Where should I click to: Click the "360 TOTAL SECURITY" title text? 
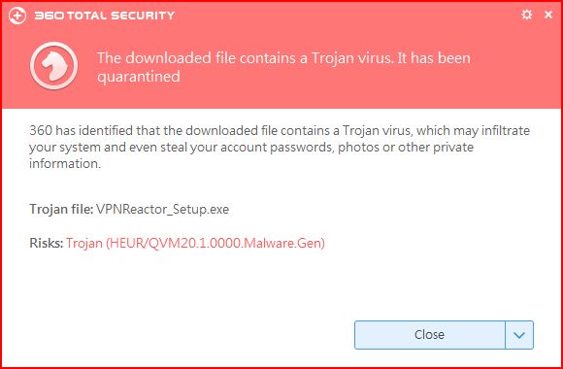click(x=105, y=16)
